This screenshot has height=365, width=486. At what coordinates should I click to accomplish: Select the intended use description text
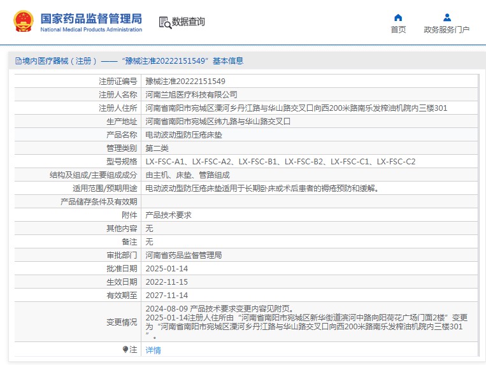point(262,189)
